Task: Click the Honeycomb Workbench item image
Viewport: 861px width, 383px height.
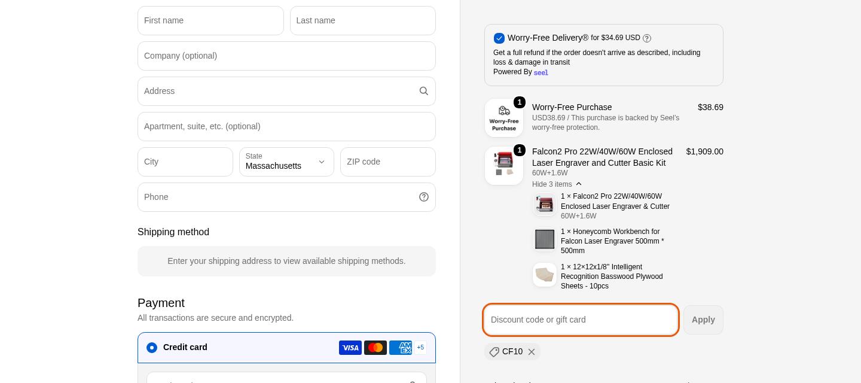Action: (x=545, y=239)
